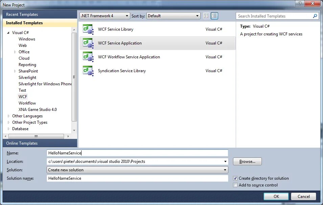Click the Name input field

click(x=137, y=153)
